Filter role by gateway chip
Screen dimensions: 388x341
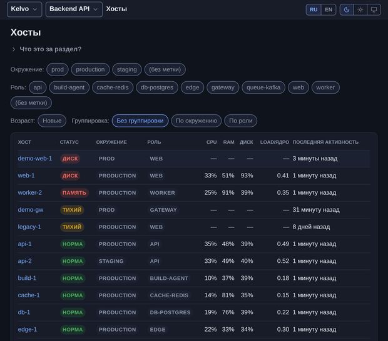point(223,87)
